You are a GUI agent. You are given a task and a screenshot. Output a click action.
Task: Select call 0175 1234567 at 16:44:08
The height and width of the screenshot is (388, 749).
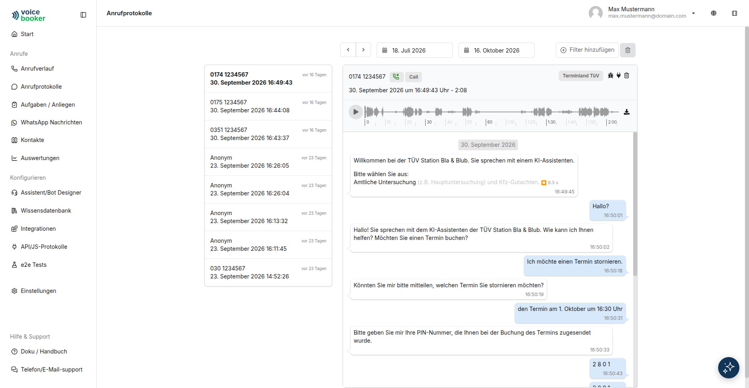click(268, 106)
